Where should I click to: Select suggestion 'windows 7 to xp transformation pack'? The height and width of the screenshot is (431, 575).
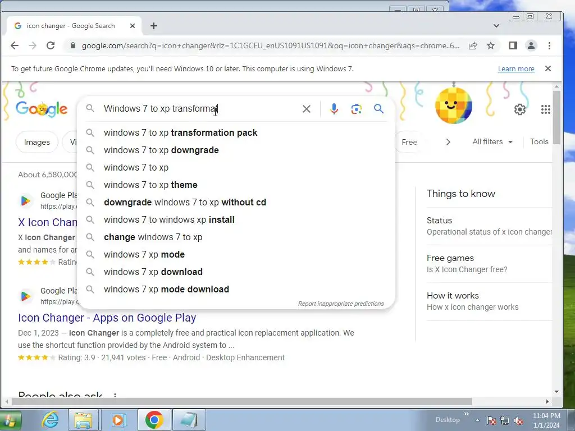tap(236, 132)
